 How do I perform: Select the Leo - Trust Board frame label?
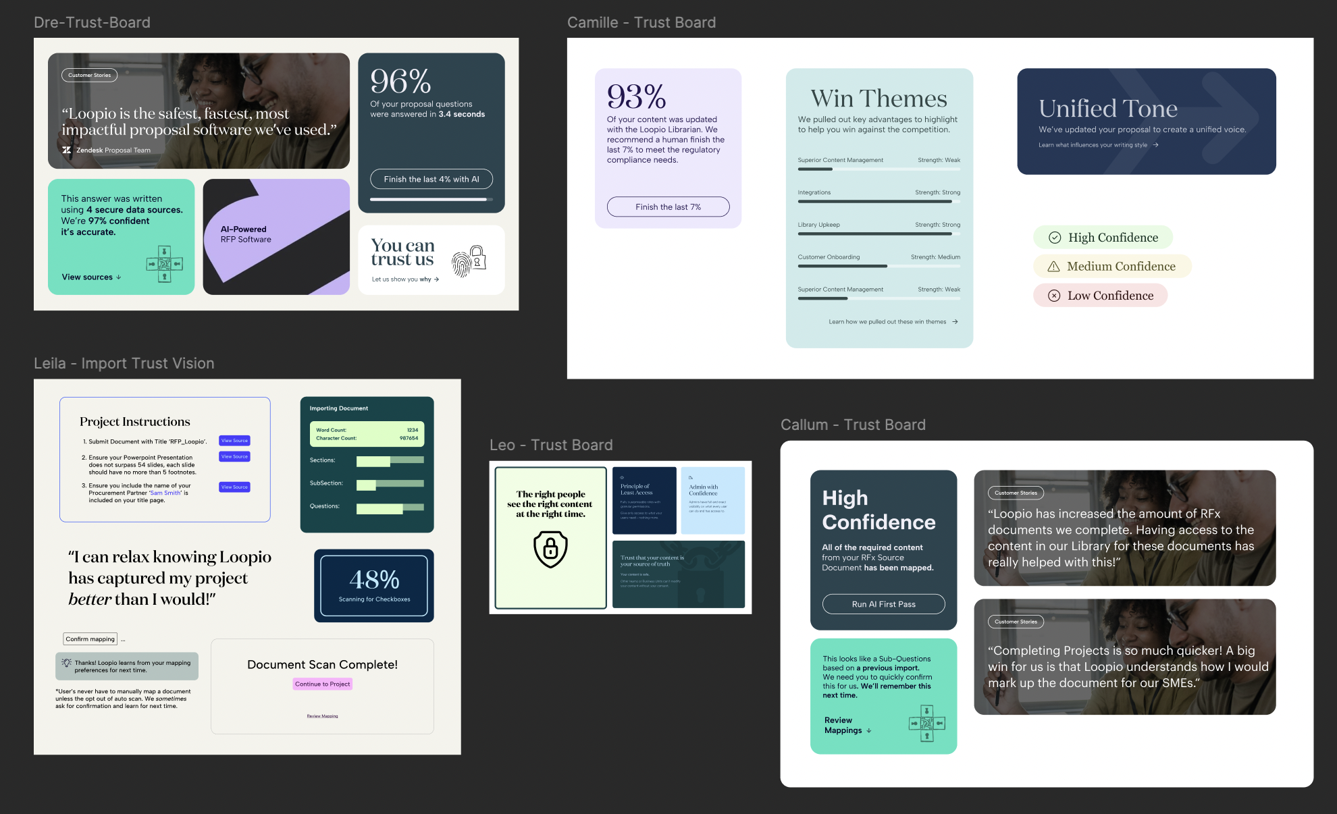(551, 445)
